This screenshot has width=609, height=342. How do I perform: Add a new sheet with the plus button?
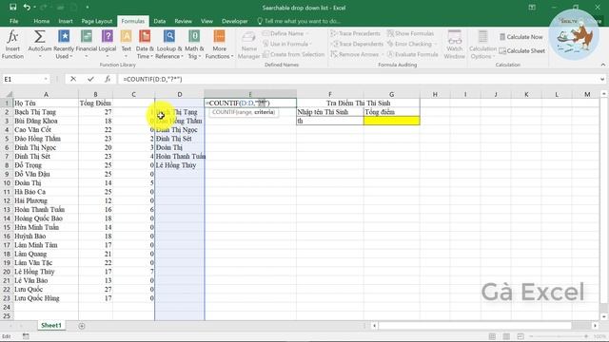[x=82, y=326]
